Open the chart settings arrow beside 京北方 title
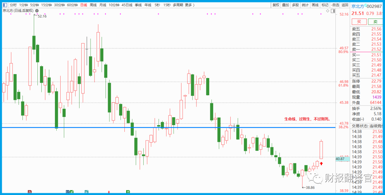385x195 pixels. click(37, 11)
